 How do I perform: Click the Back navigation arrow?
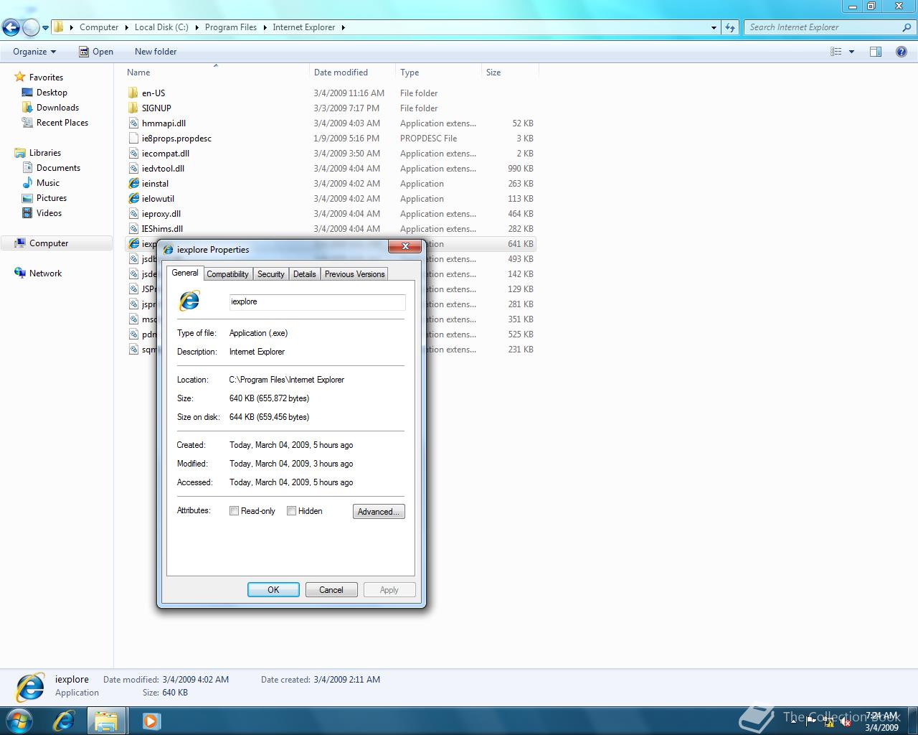(x=11, y=27)
